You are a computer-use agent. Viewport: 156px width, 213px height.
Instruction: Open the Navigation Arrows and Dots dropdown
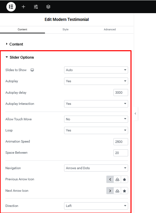pyautogui.click(x=96, y=168)
